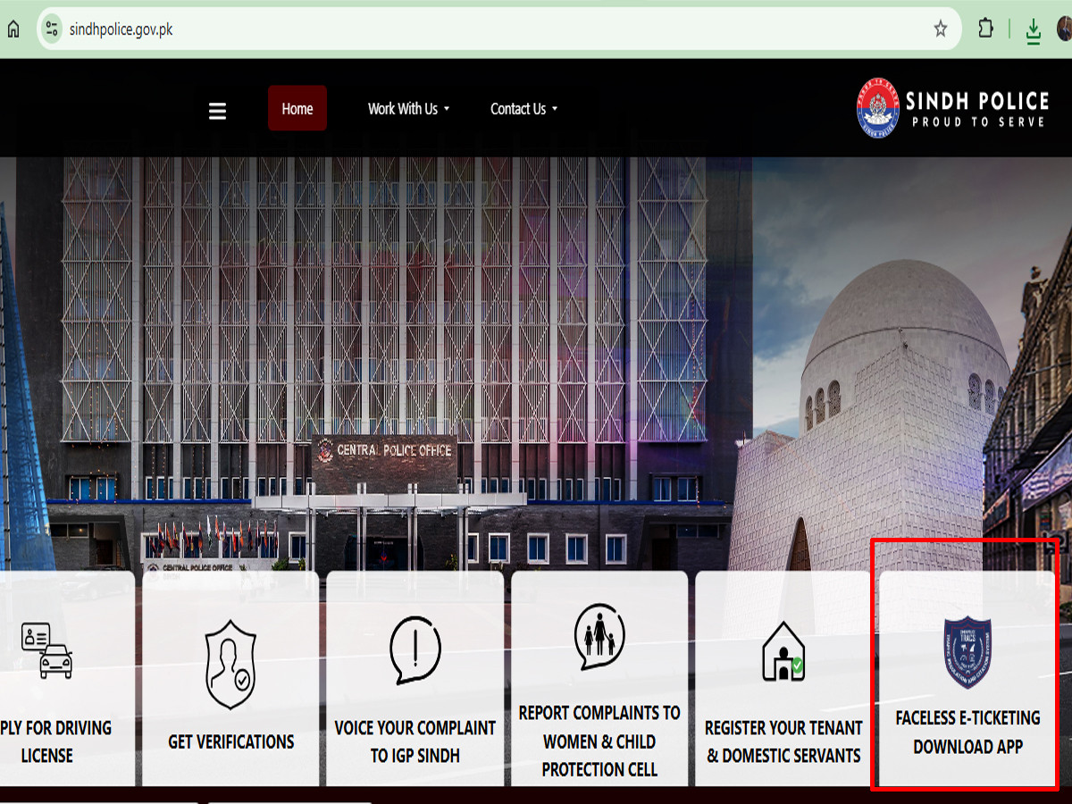Open the hamburger navigation menu
This screenshot has width=1072, height=804.
coord(217,111)
